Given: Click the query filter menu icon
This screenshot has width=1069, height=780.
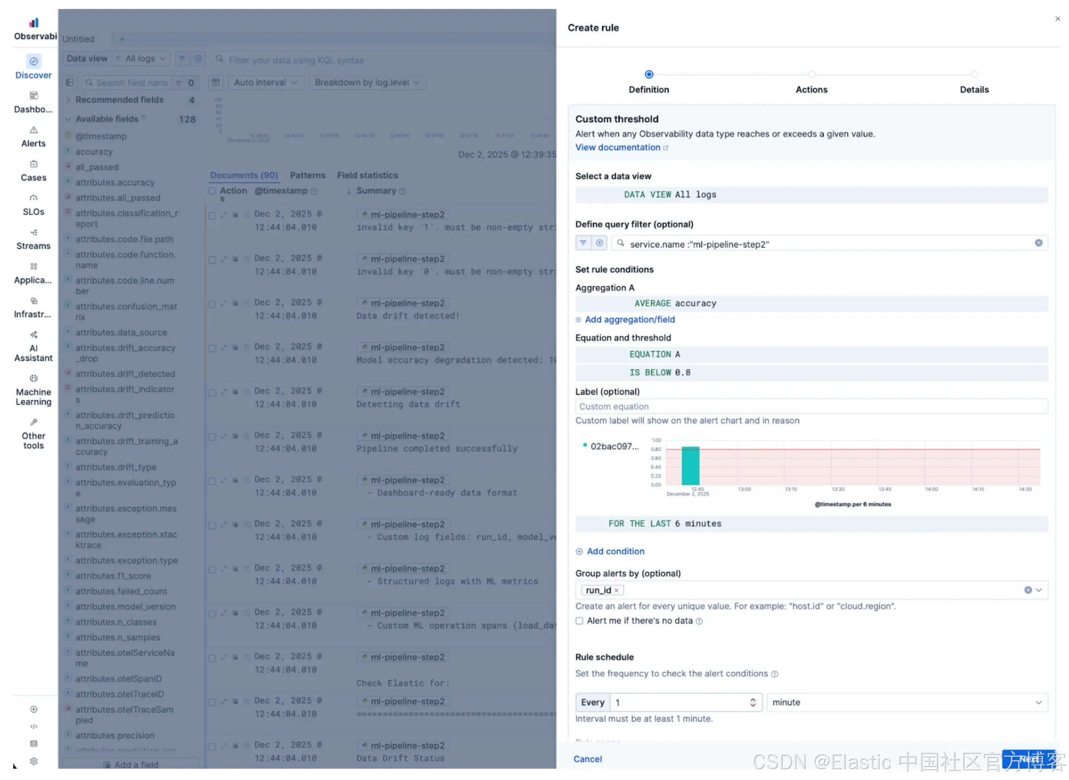Looking at the screenshot, I should 584,243.
